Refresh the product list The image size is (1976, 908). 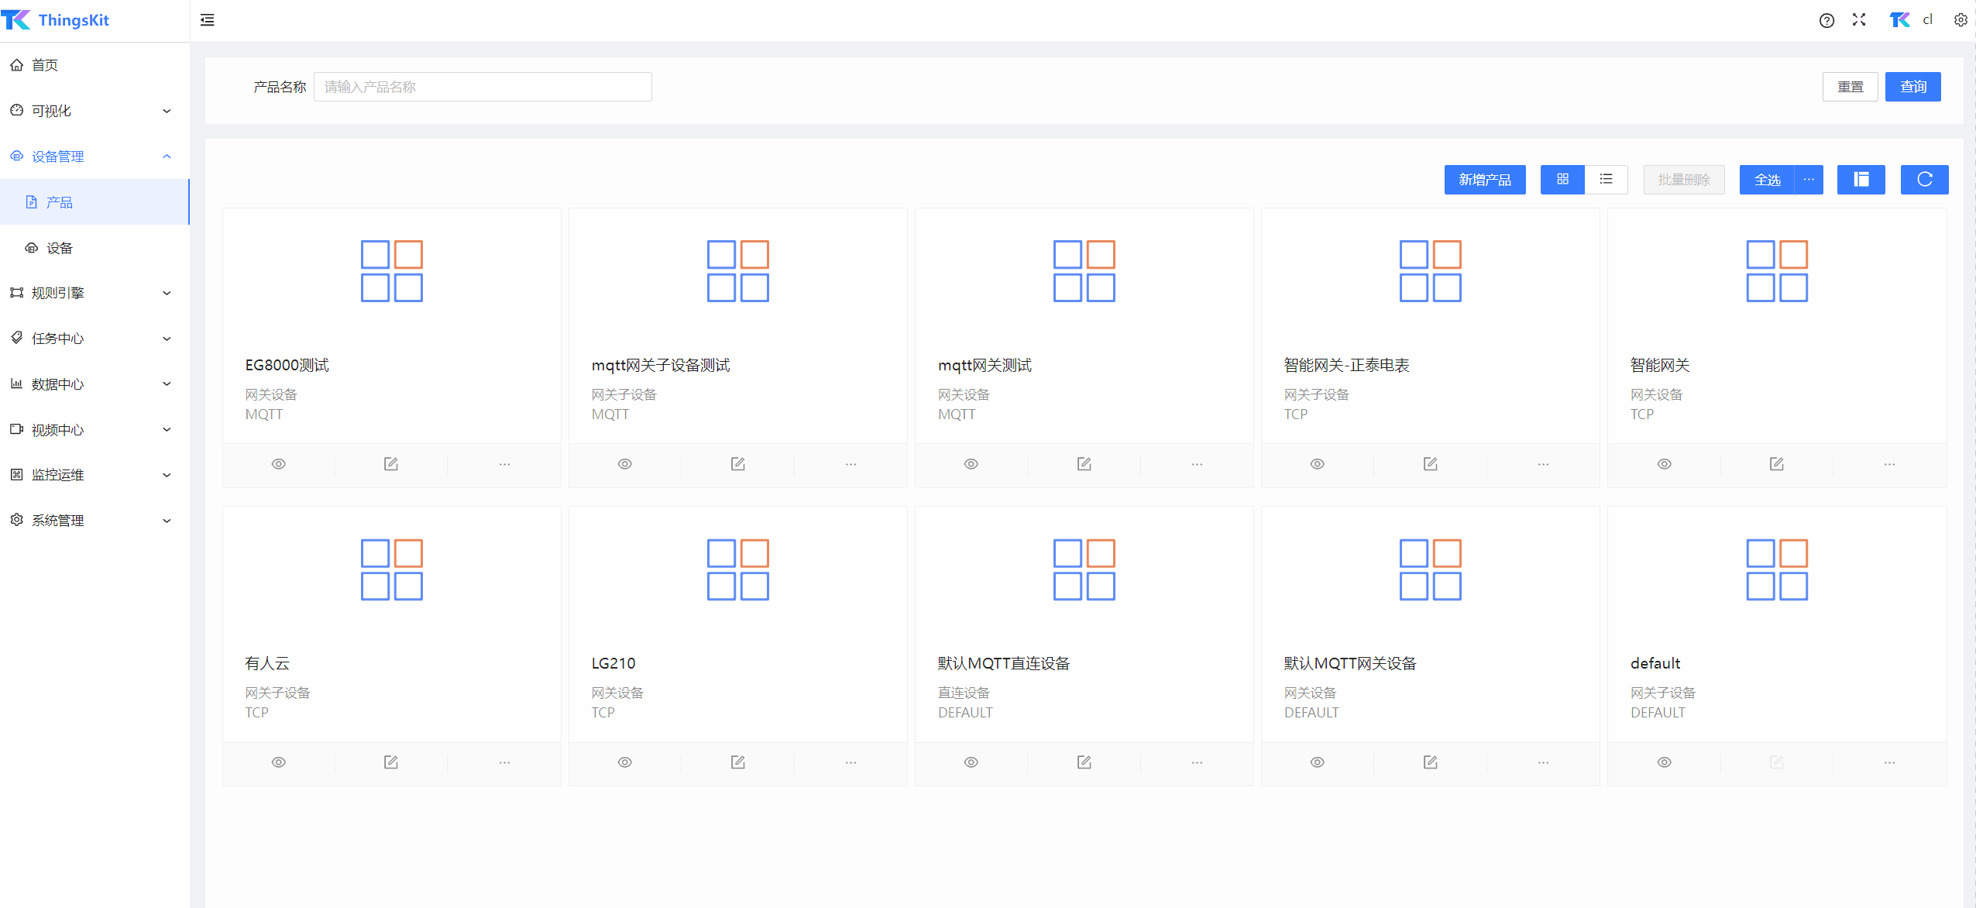(x=1924, y=180)
